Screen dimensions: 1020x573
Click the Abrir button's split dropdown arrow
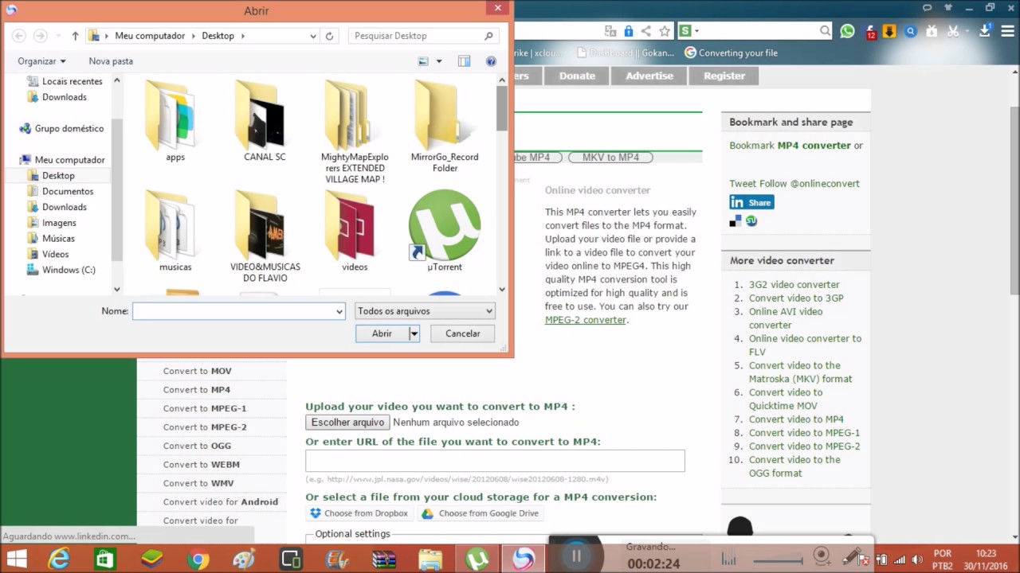click(414, 333)
